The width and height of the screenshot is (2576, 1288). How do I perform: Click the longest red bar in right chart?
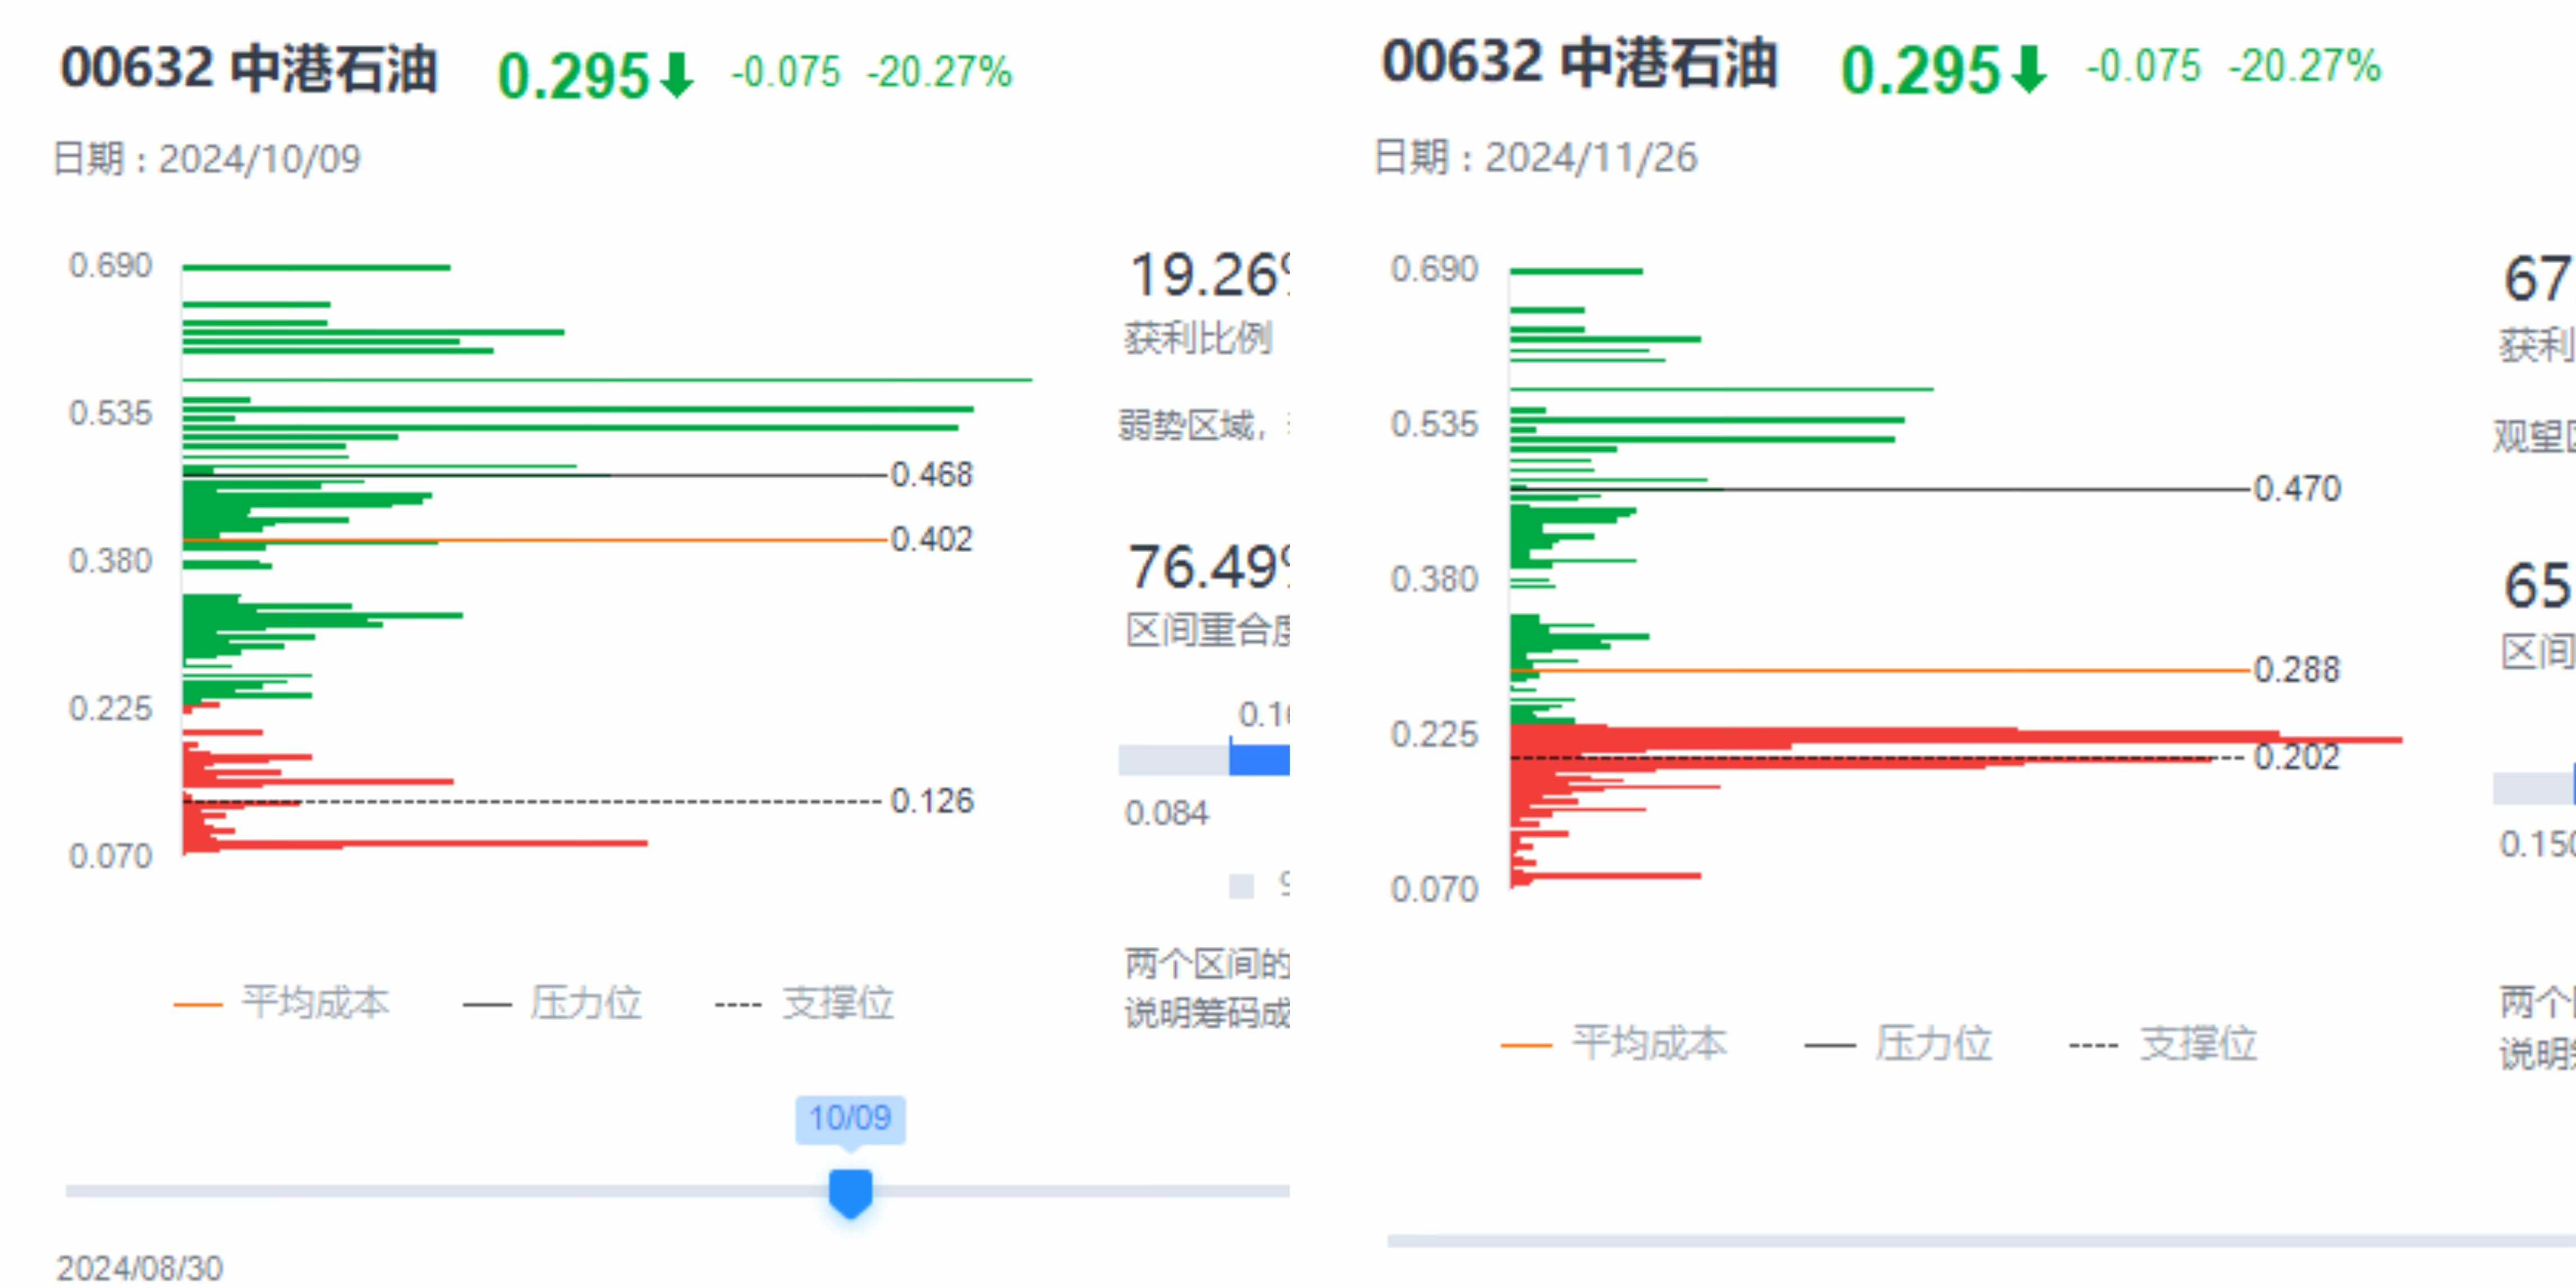pyautogui.click(x=1956, y=740)
